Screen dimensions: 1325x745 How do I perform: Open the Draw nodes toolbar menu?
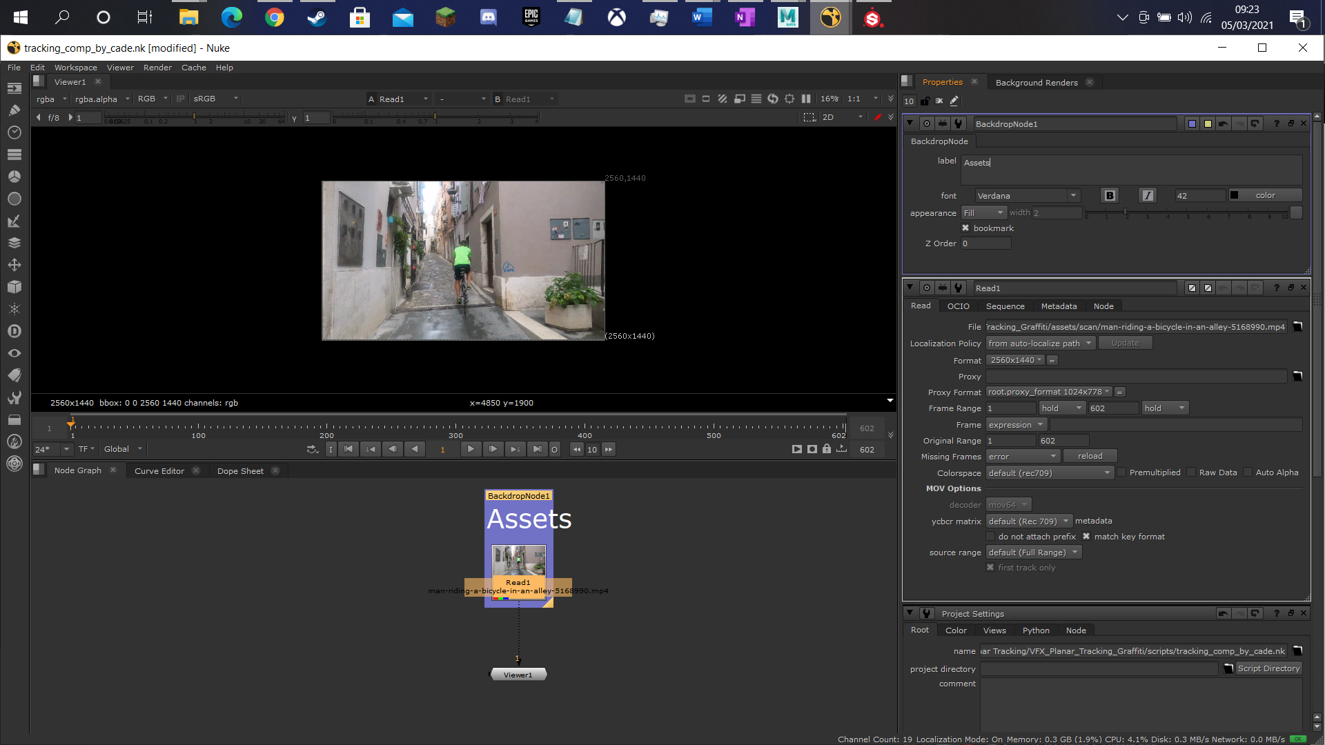tap(14, 110)
